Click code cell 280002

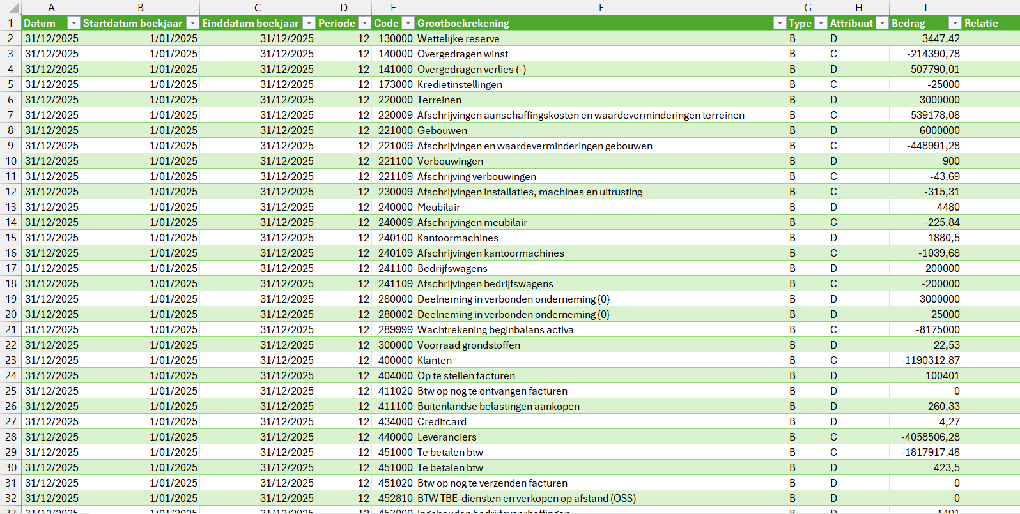393,314
